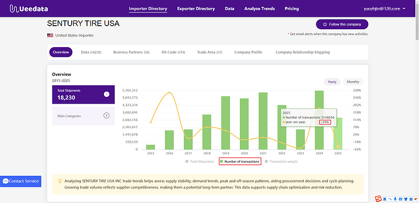Expand Main Categories with arrow icon
This screenshot has height=203, width=419.
106,116
